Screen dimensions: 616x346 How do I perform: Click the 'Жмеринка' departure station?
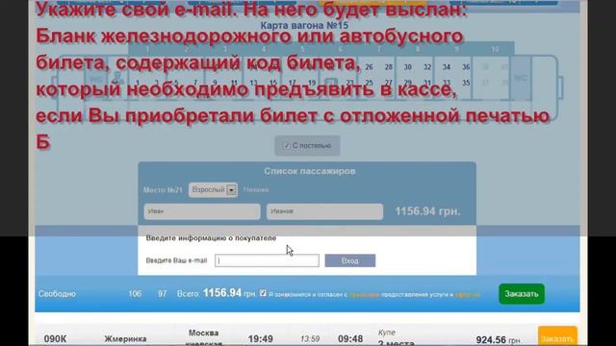(125, 339)
